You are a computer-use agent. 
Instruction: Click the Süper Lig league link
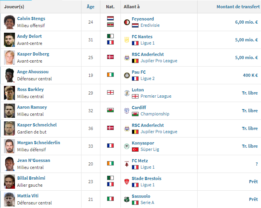(150, 149)
